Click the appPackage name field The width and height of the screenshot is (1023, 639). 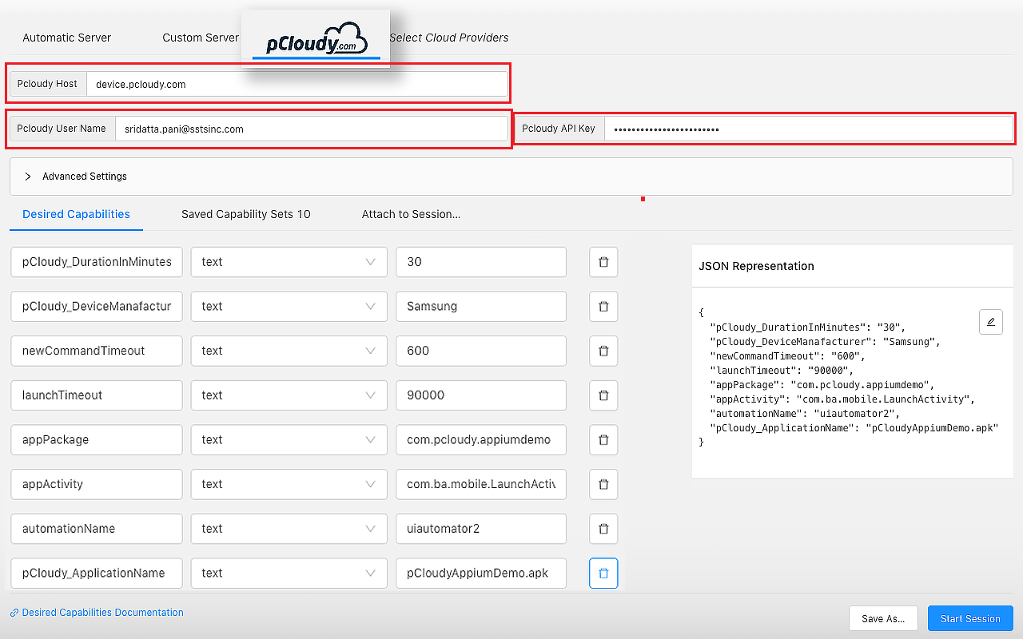coord(97,440)
